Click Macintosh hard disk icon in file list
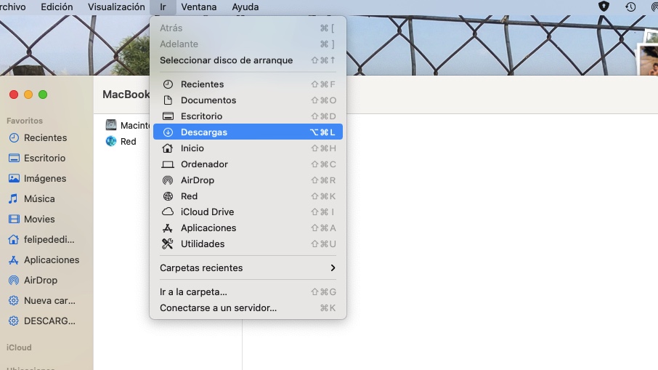 point(111,125)
